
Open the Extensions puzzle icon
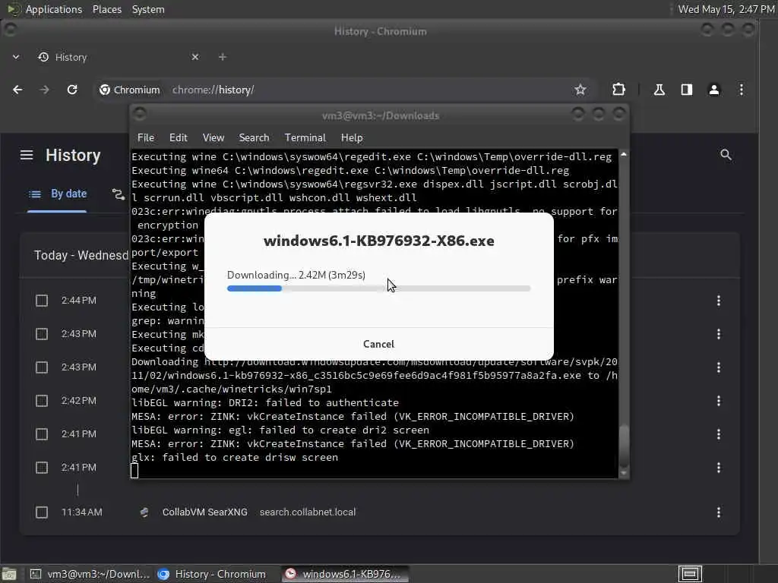(618, 90)
